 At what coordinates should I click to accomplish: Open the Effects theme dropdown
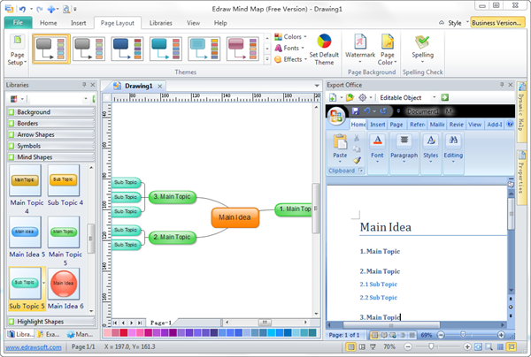[290, 59]
